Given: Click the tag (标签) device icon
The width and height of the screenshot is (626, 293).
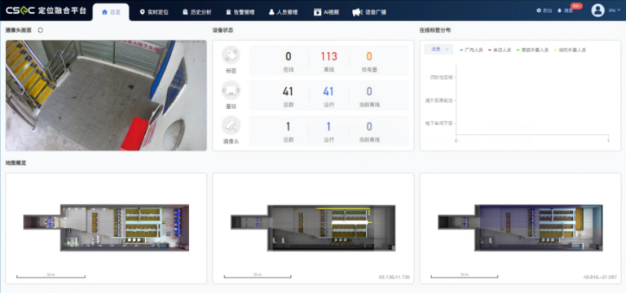Looking at the screenshot, I should pos(231,55).
